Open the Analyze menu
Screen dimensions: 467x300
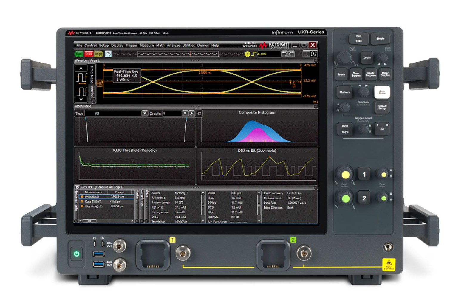click(x=173, y=46)
